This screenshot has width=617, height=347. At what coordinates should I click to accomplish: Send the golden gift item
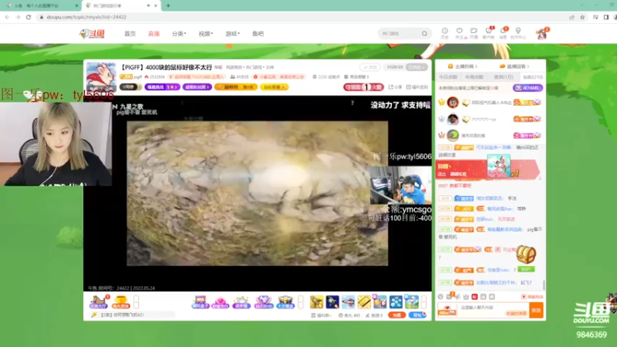[x=316, y=302]
